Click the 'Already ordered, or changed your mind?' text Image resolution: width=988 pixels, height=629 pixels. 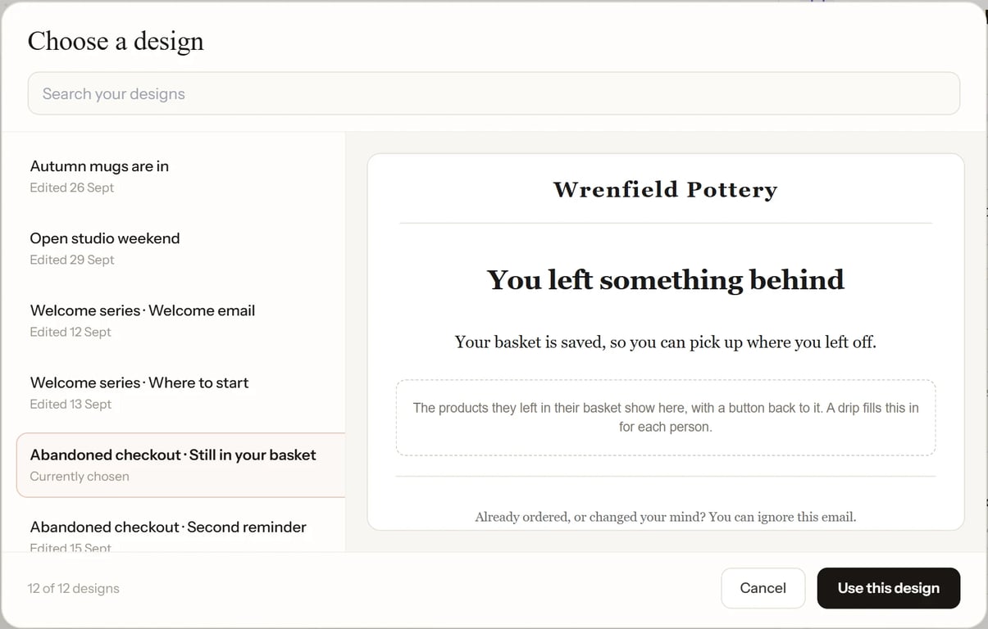pos(665,517)
